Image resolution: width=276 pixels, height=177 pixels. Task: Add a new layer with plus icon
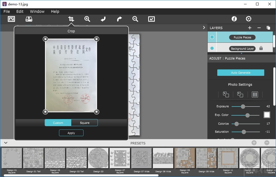(x=250, y=28)
